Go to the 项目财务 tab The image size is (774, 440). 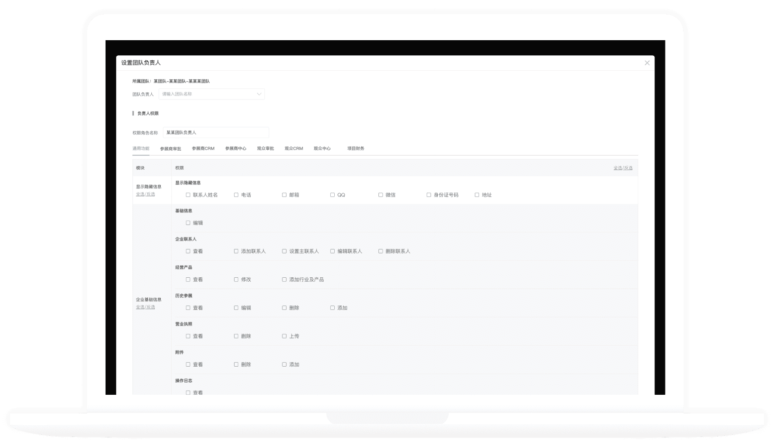pos(356,149)
